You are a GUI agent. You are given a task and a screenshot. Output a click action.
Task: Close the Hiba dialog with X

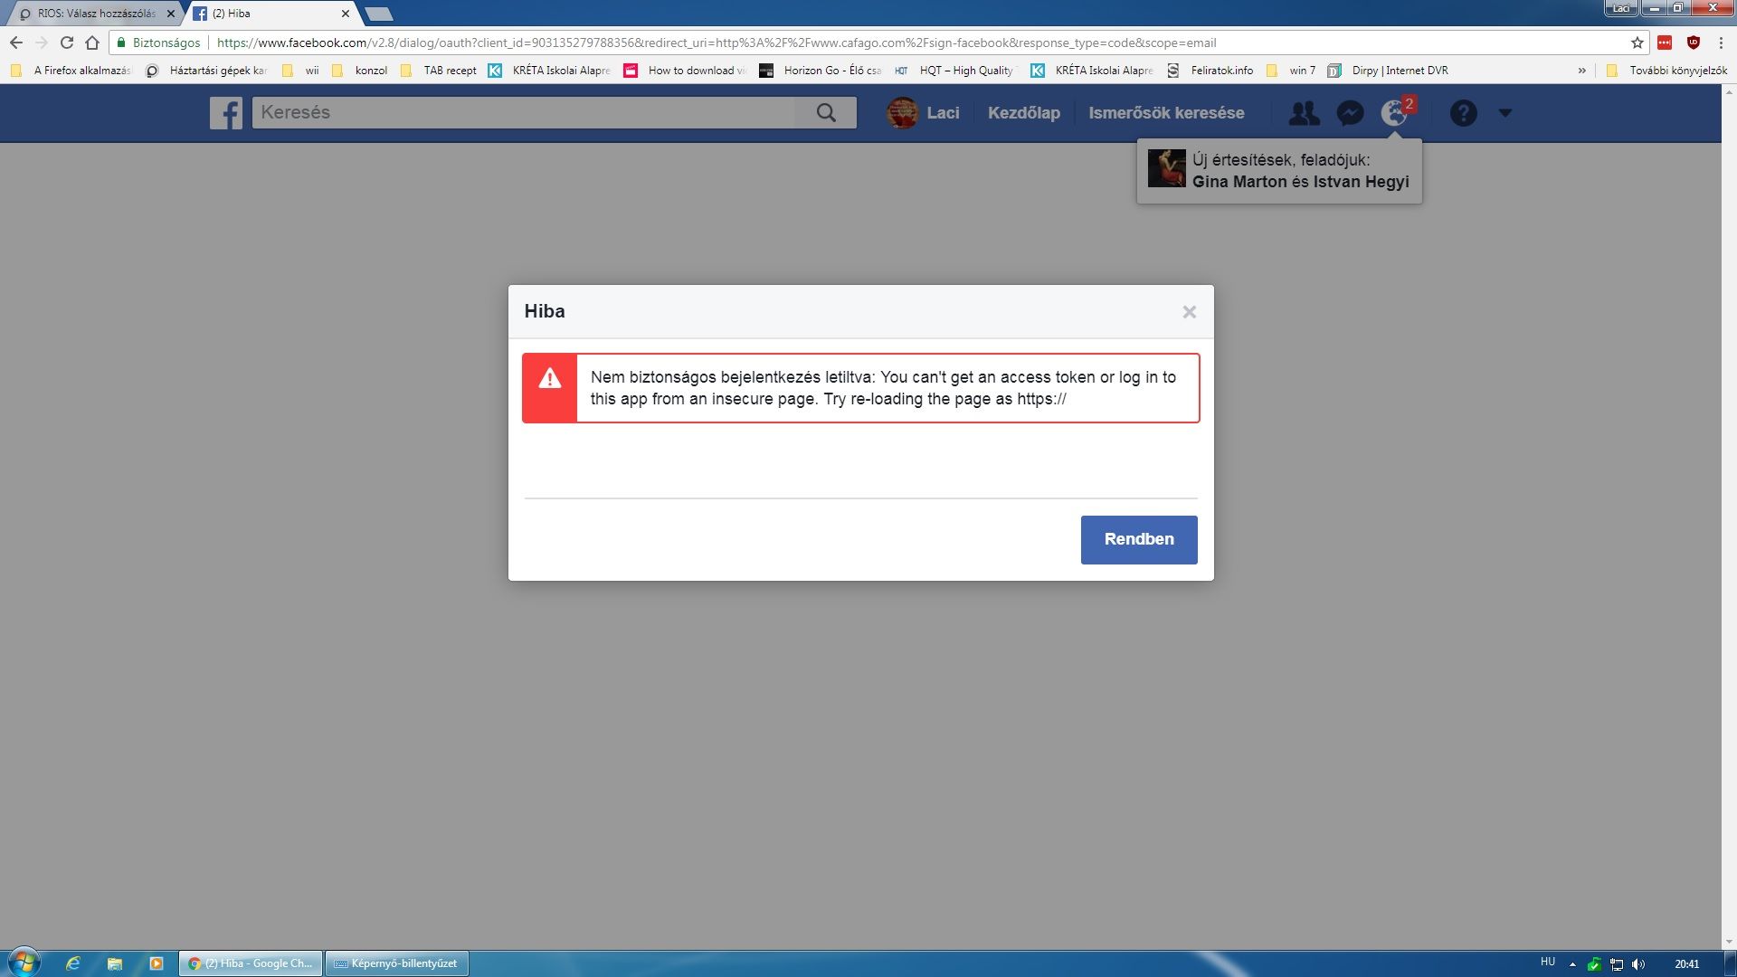pyautogui.click(x=1189, y=312)
